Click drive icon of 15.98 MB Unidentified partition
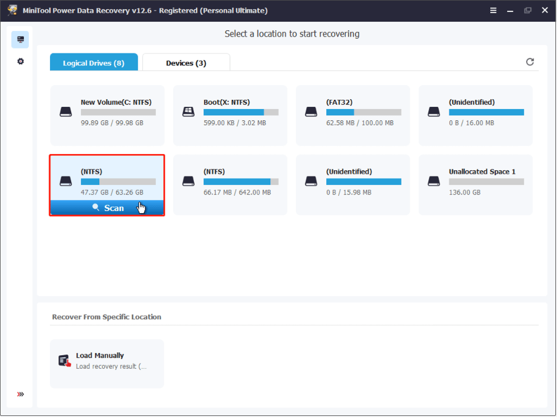This screenshot has height=417, width=557. [311, 181]
